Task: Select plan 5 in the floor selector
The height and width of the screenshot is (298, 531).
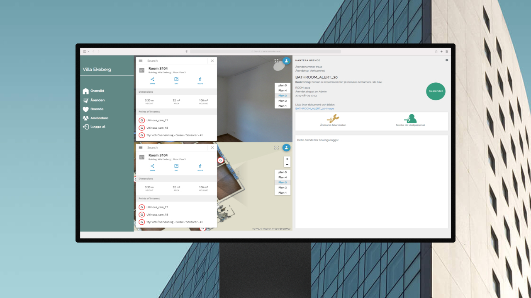Action: pyautogui.click(x=282, y=85)
